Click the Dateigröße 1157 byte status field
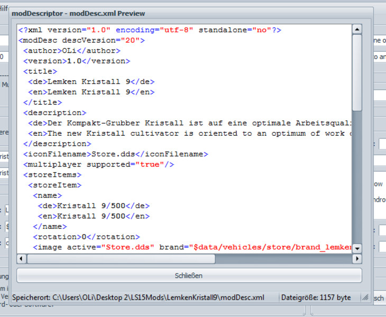 point(316,297)
